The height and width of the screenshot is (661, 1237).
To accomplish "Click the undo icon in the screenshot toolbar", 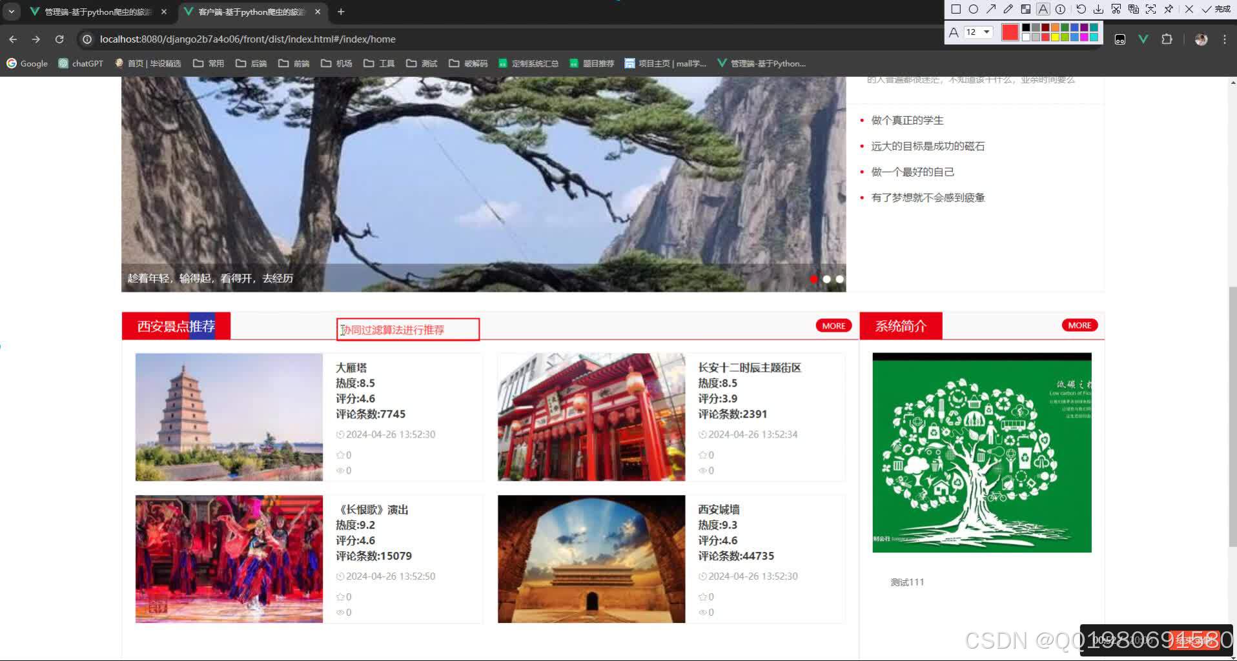I will coord(1080,9).
